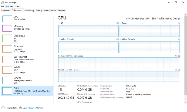Click the "0.0/4.0 GB" dedicated memory value
The image size is (187, 112).
click(84, 90)
